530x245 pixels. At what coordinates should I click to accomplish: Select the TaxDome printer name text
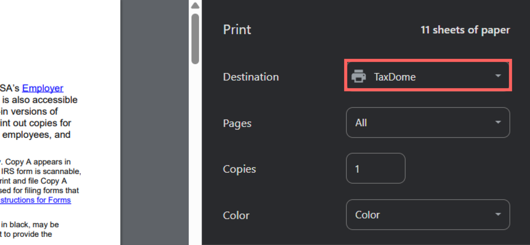click(395, 77)
